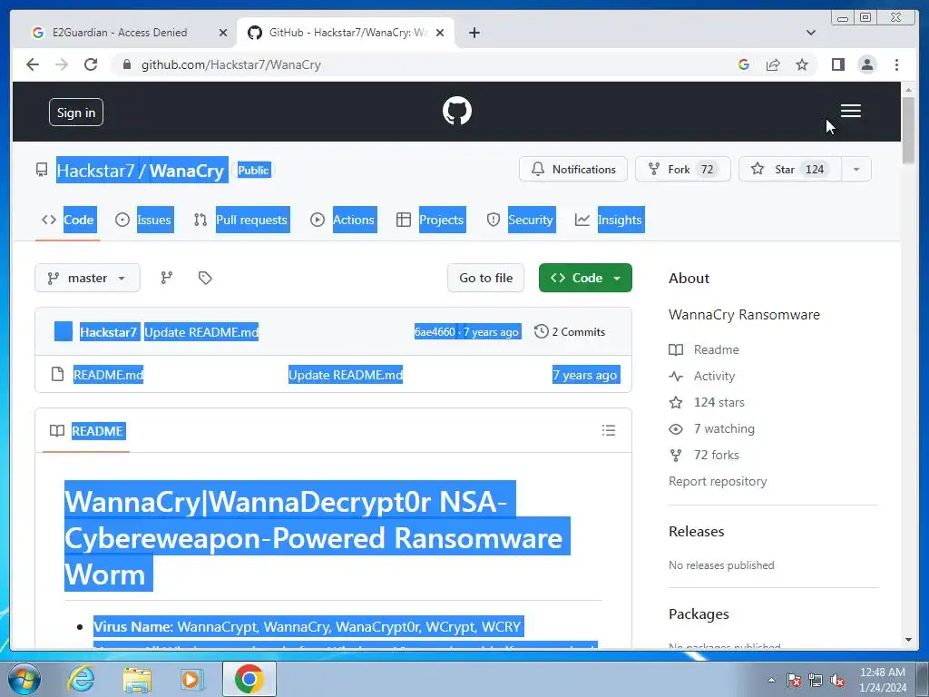Open the Star lists dropdown arrow

coord(856,170)
